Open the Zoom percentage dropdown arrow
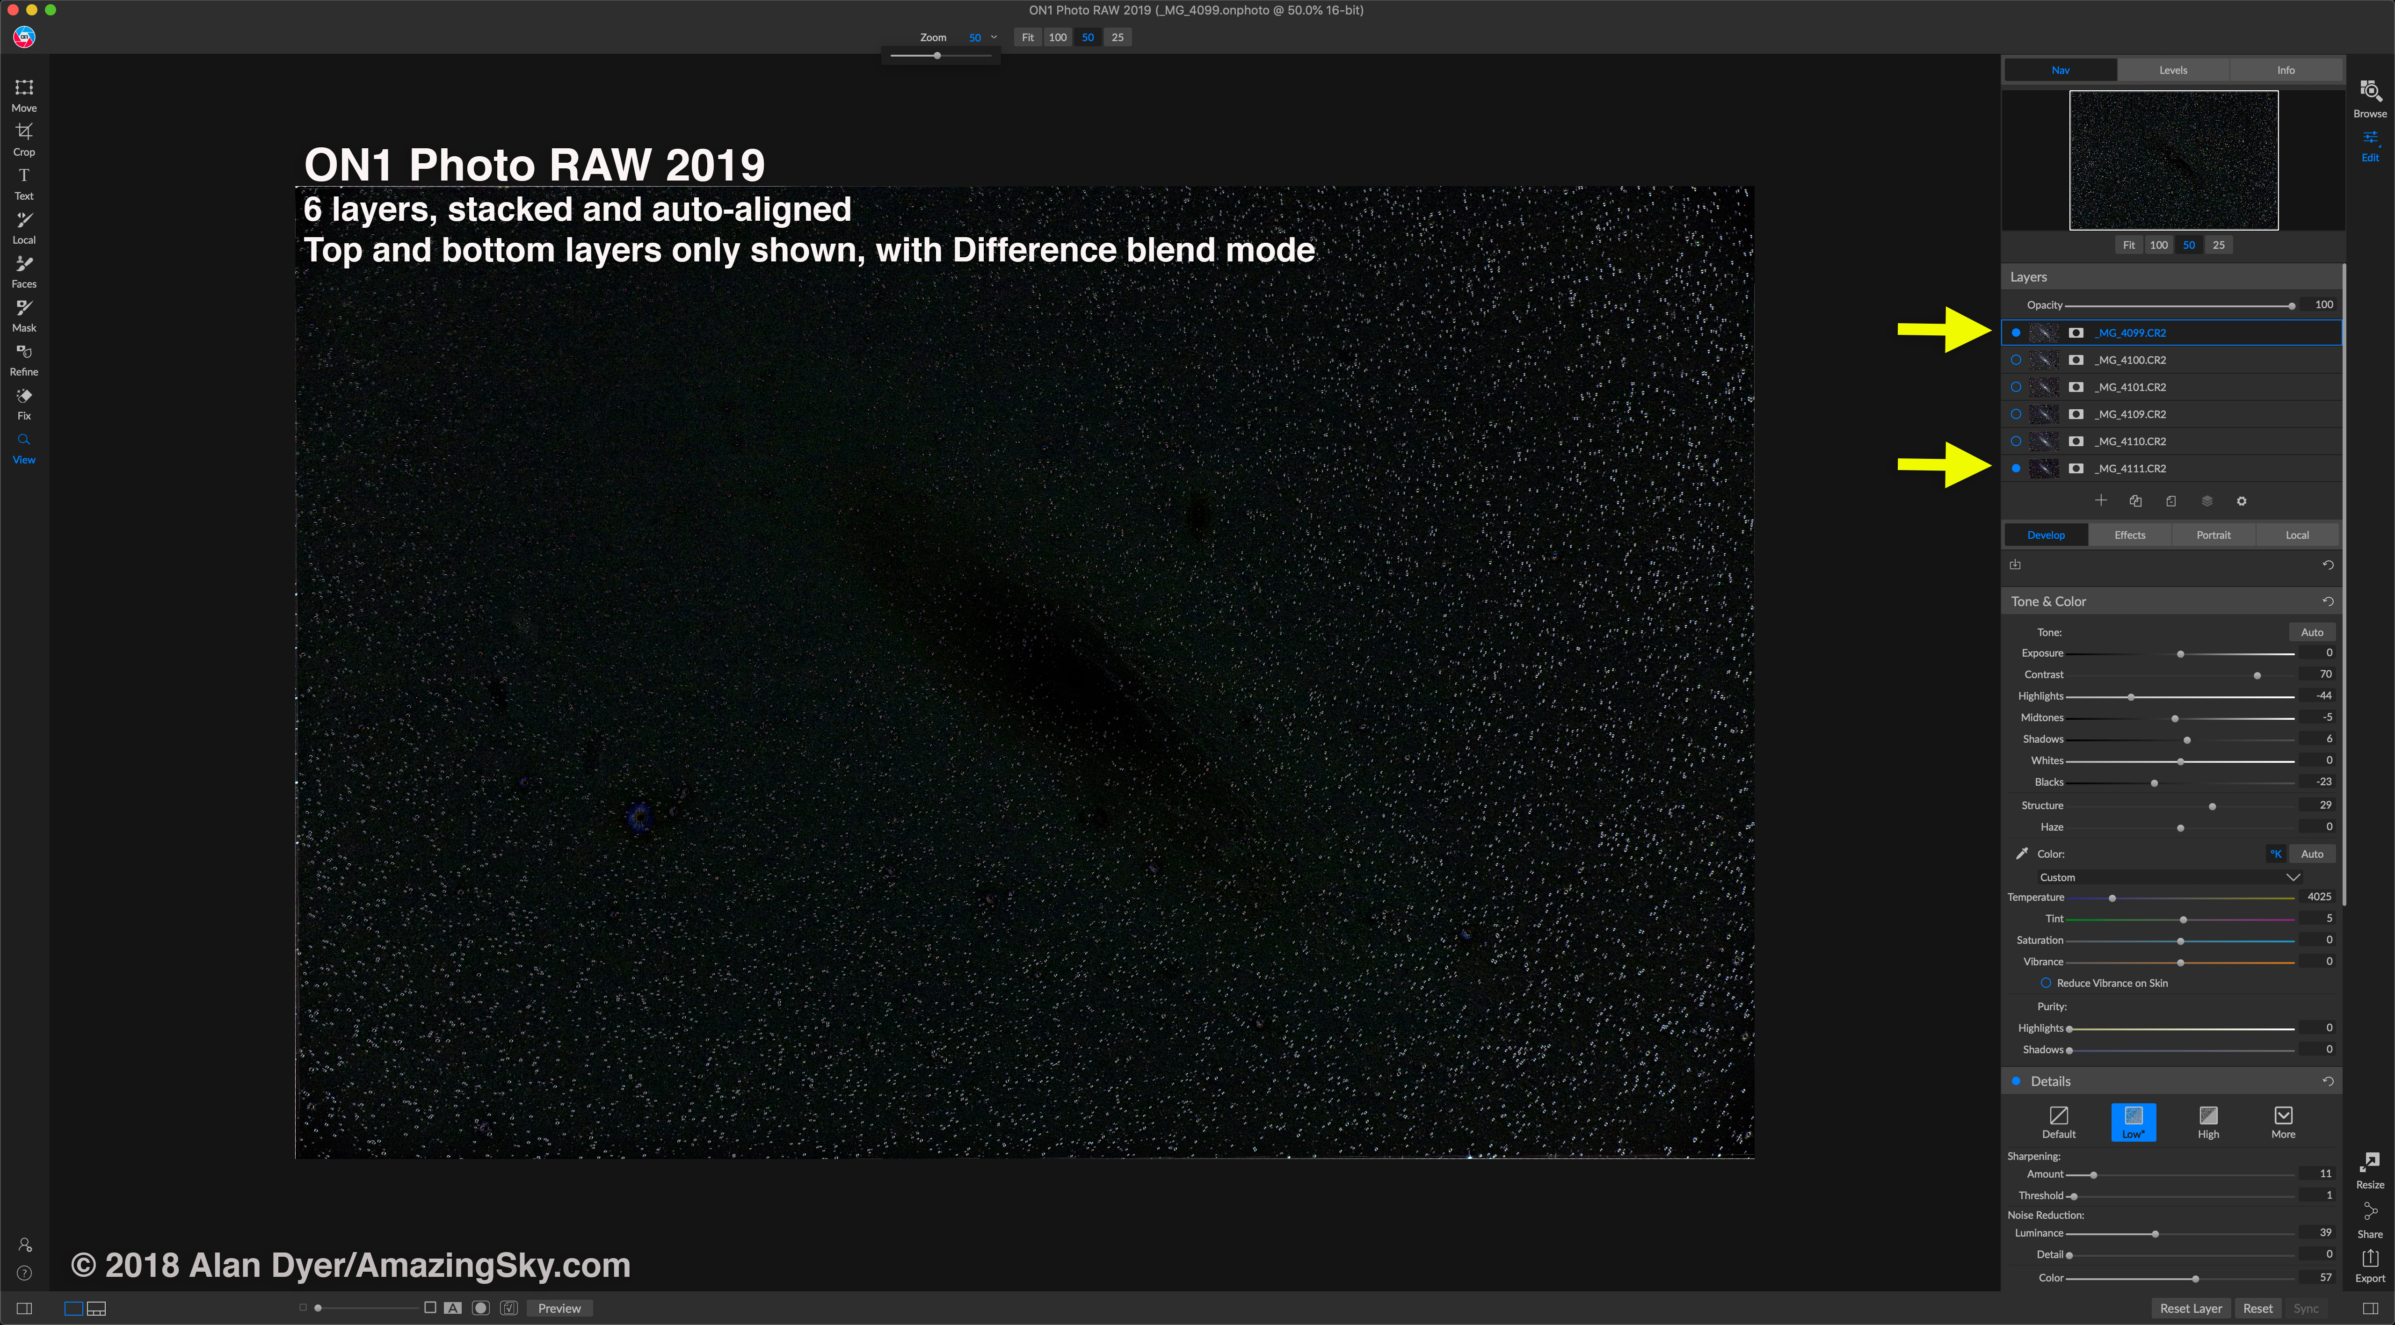Screen dimensions: 2395x1325 [x=994, y=37]
